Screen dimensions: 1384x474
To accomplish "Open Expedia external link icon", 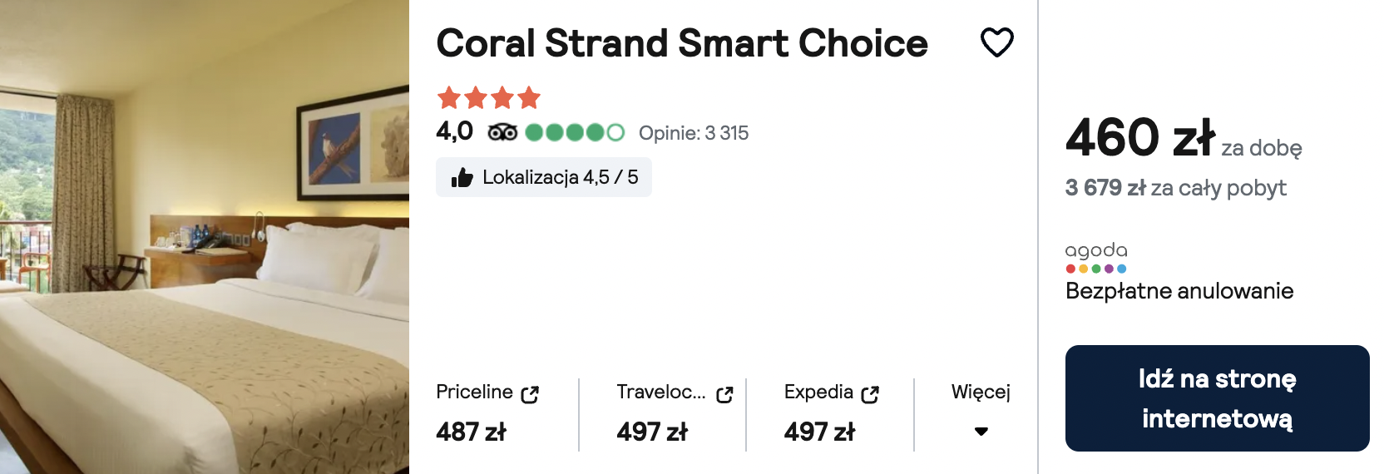I will point(870,394).
